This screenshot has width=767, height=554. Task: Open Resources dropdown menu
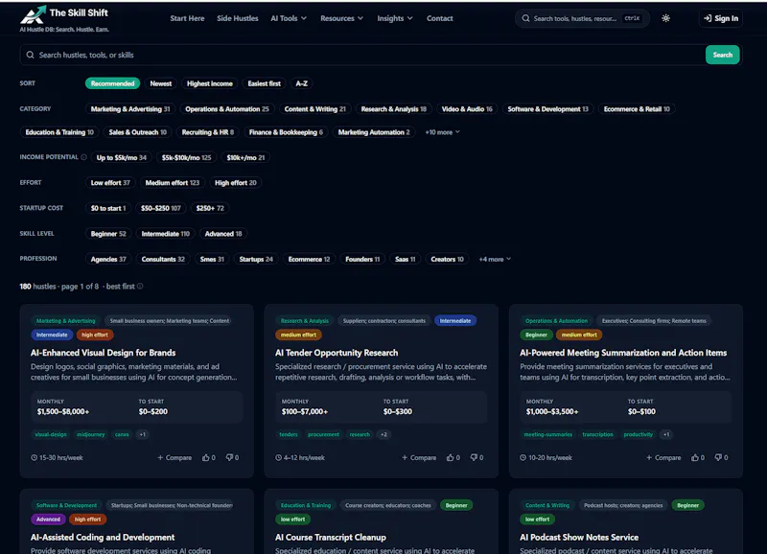(x=341, y=18)
